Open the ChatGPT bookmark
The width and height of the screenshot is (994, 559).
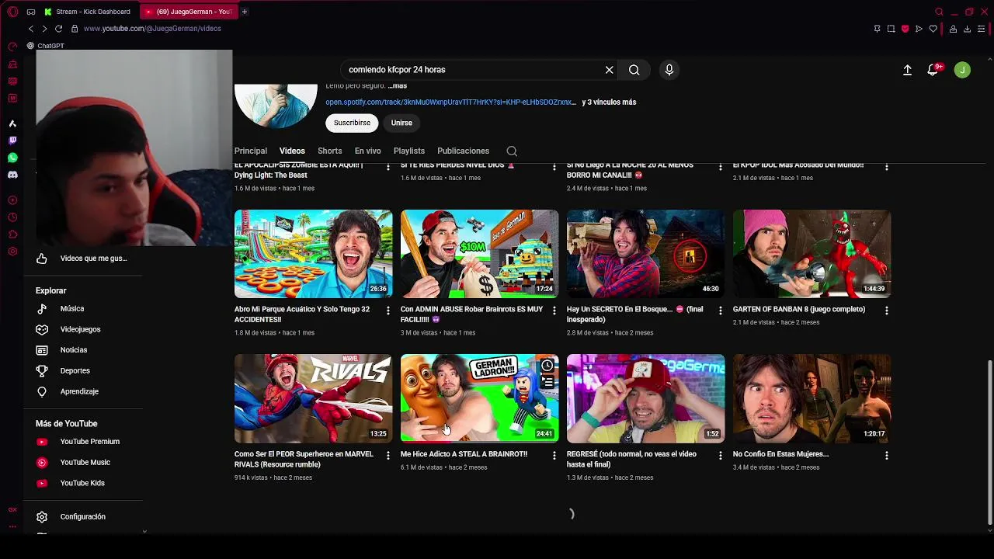[x=46, y=46]
